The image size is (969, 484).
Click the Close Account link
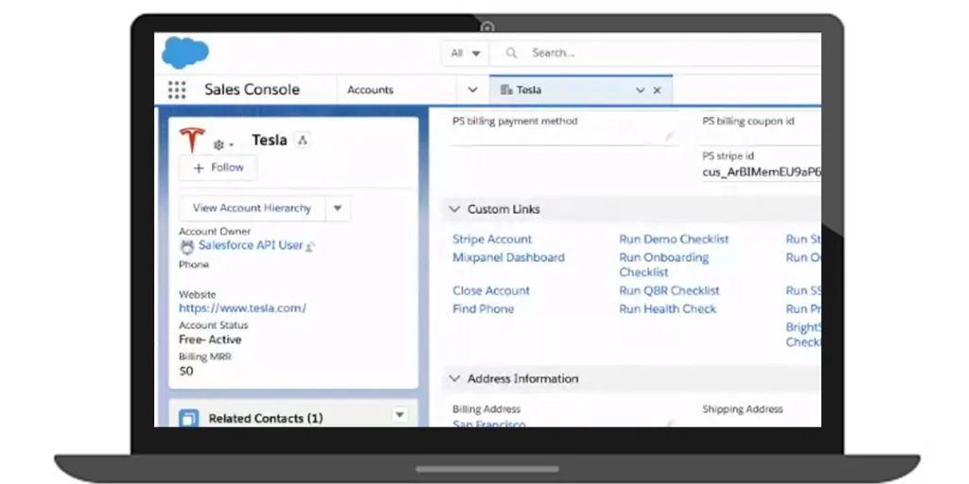coord(491,291)
